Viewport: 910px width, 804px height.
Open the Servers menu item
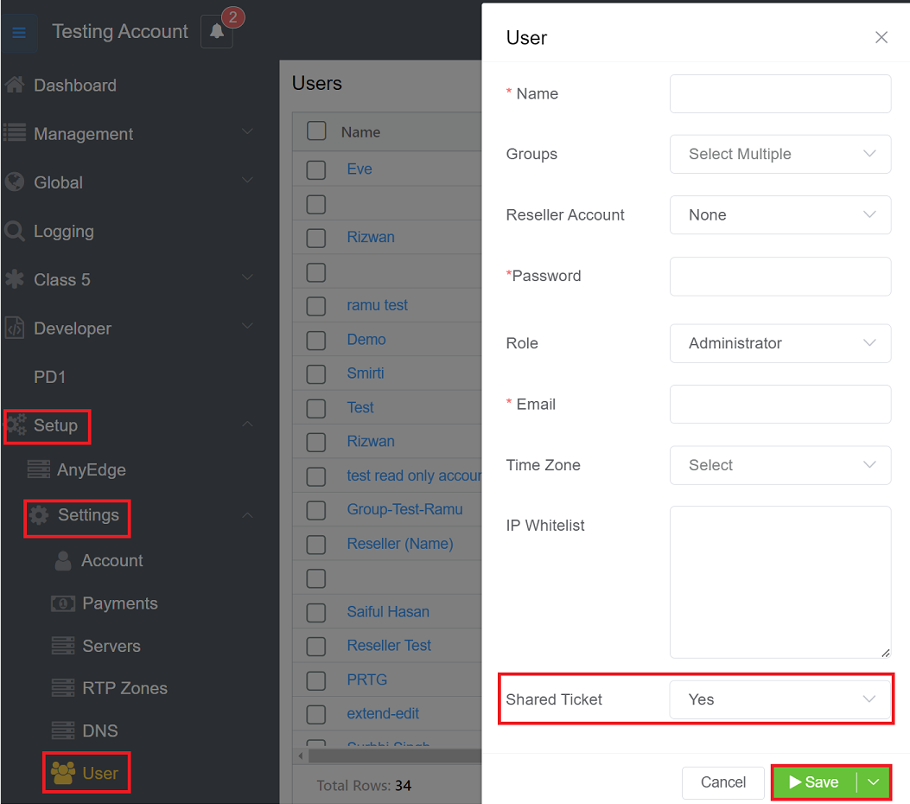111,646
